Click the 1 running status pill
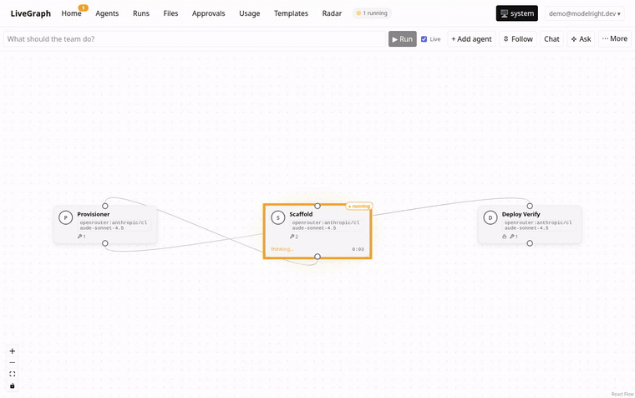Screen dimensions: 635x398 tap(372, 13)
